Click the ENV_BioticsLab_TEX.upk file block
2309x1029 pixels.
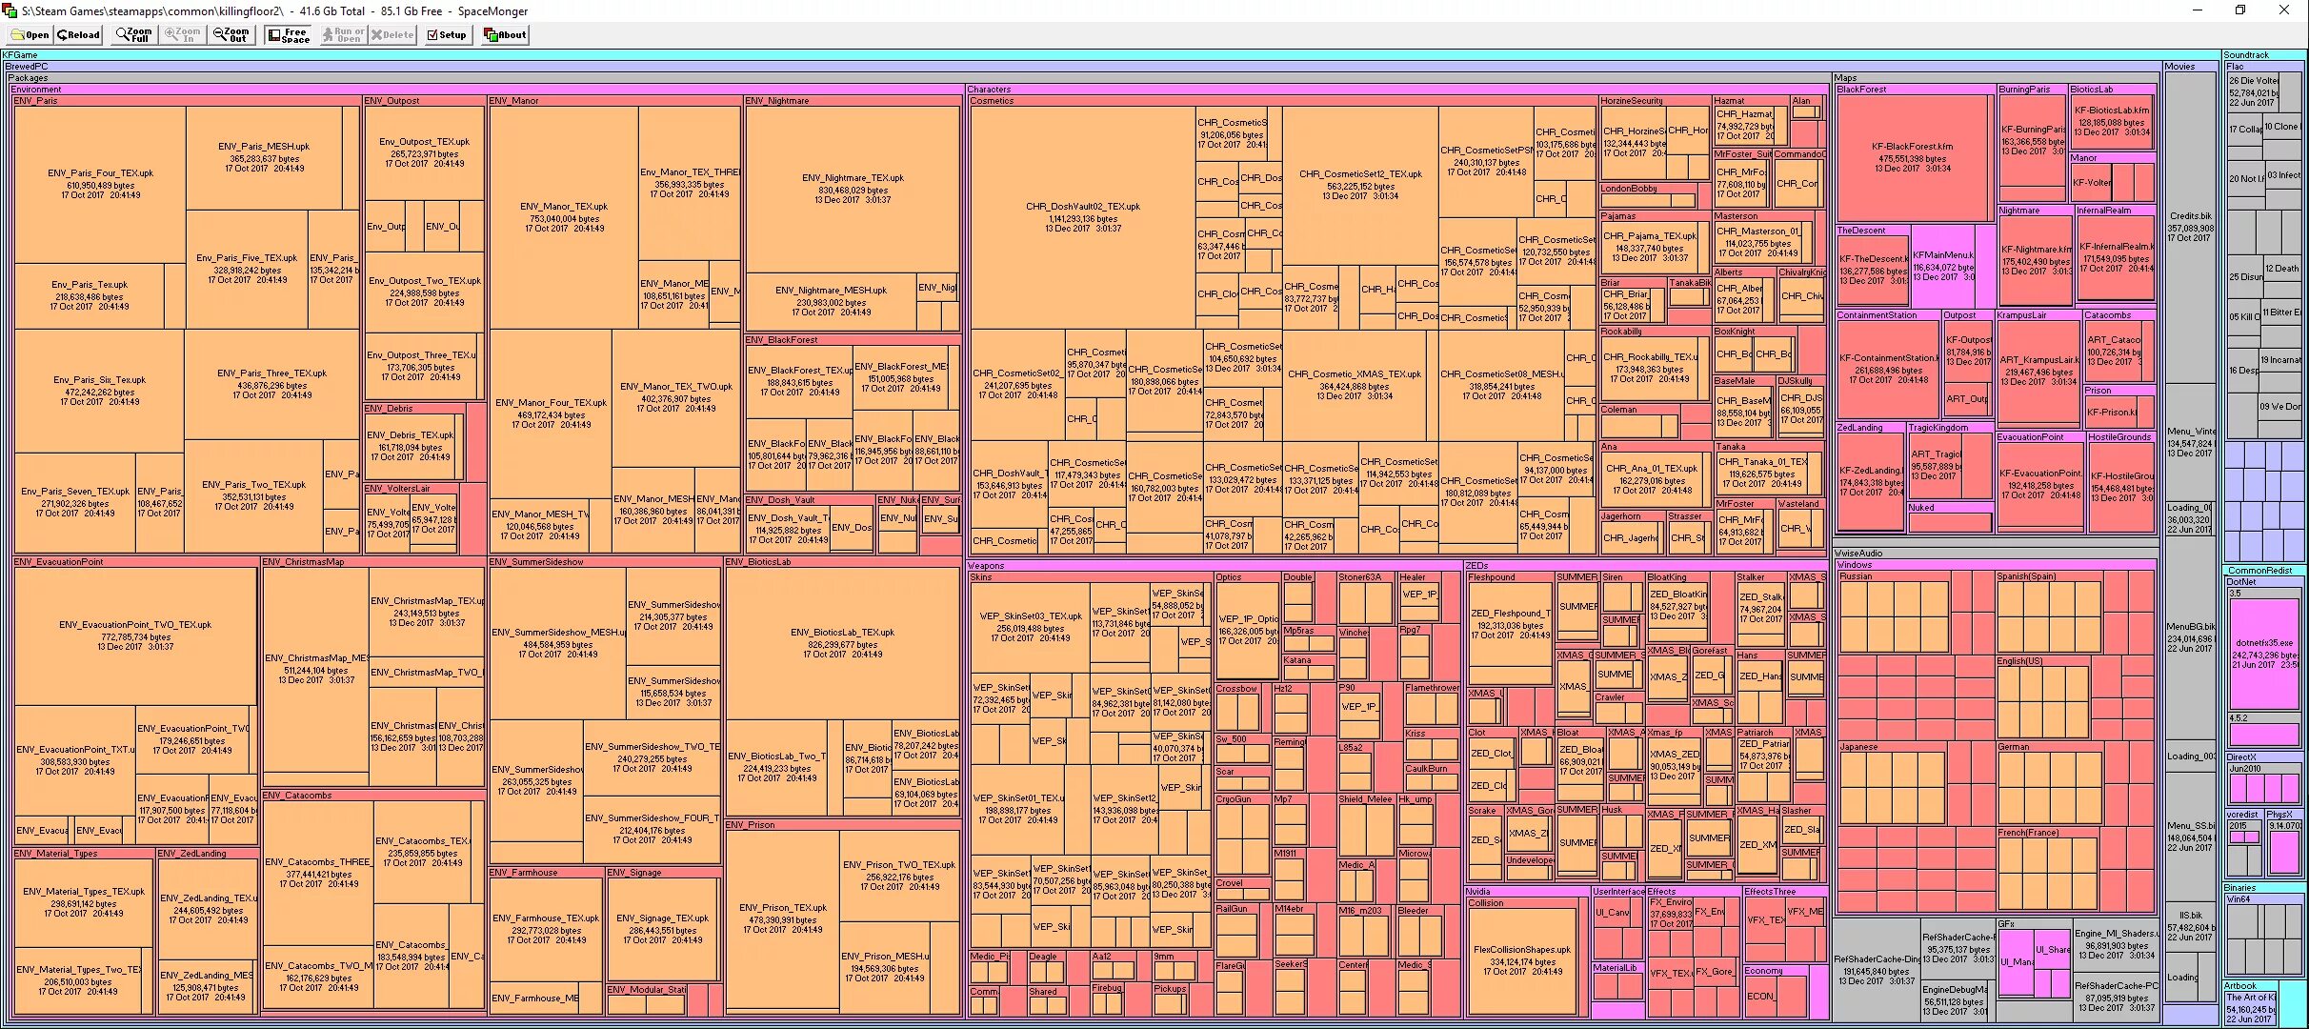841,643
